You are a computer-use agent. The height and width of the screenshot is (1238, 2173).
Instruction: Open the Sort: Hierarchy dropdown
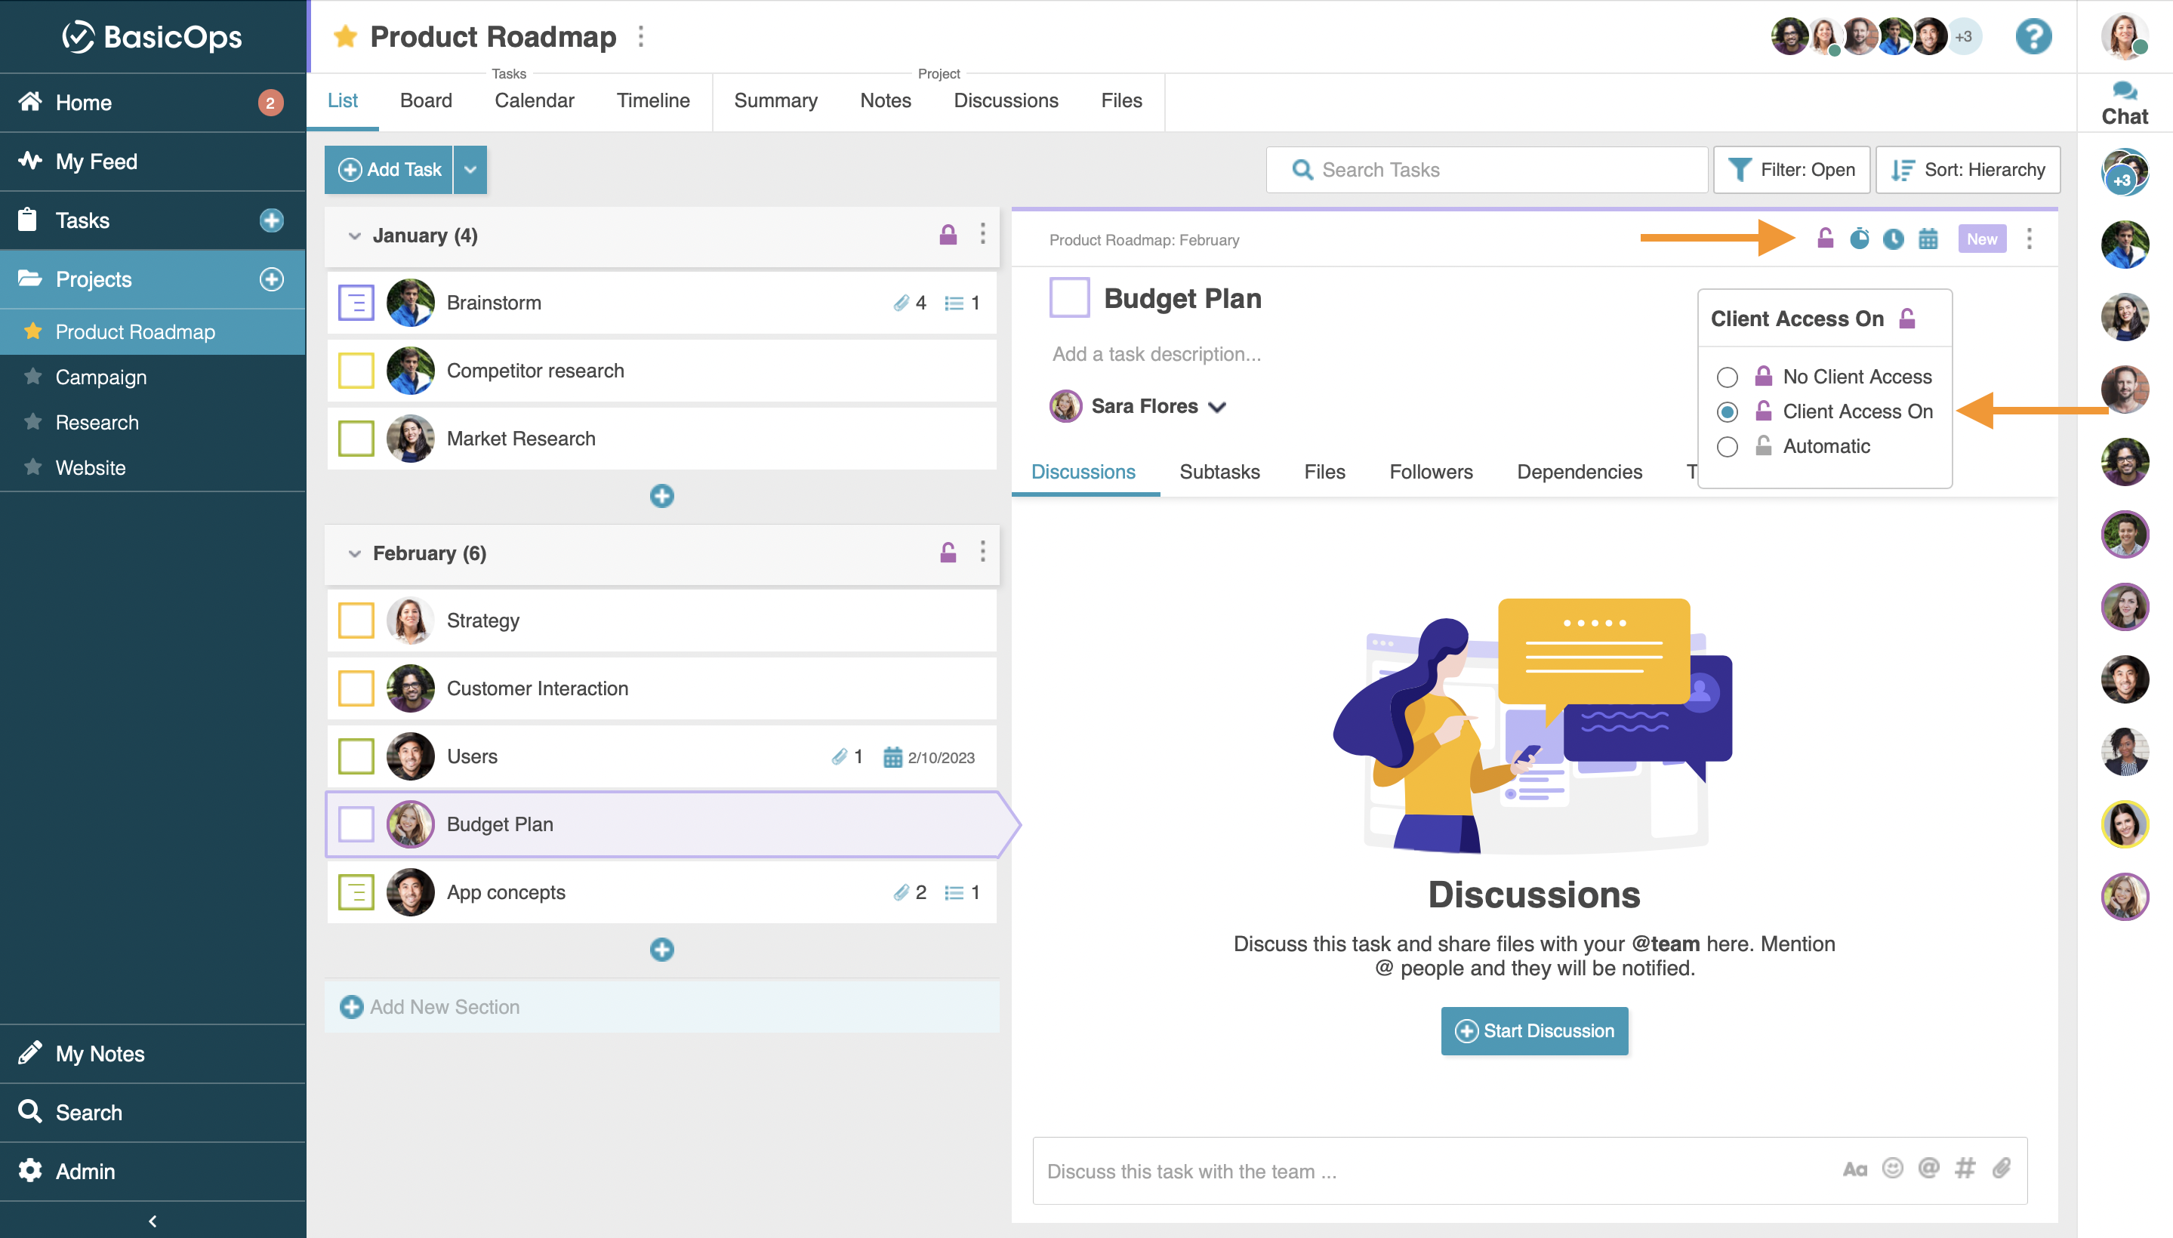pyautogui.click(x=1967, y=169)
